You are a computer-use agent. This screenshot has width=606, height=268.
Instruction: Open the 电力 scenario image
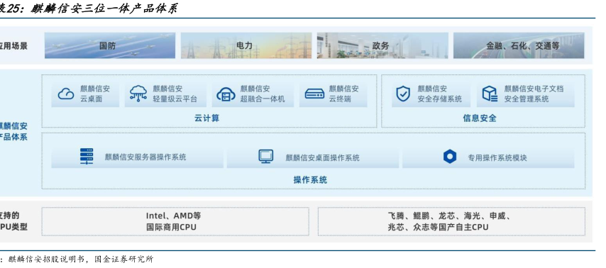pyautogui.click(x=246, y=45)
